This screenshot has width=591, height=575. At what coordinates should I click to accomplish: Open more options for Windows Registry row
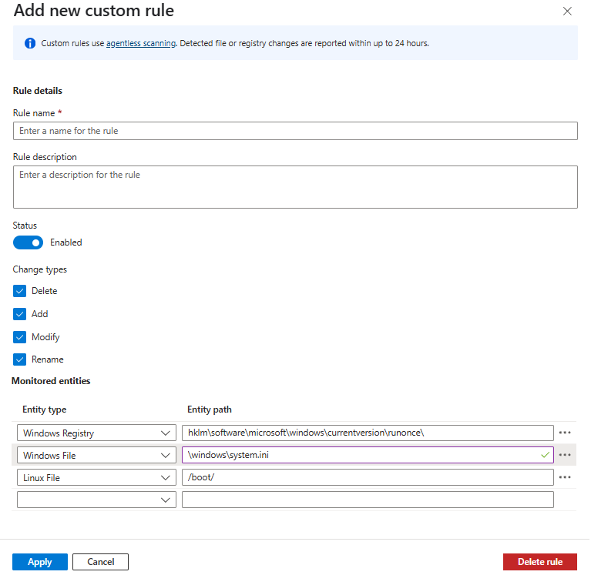click(x=565, y=433)
